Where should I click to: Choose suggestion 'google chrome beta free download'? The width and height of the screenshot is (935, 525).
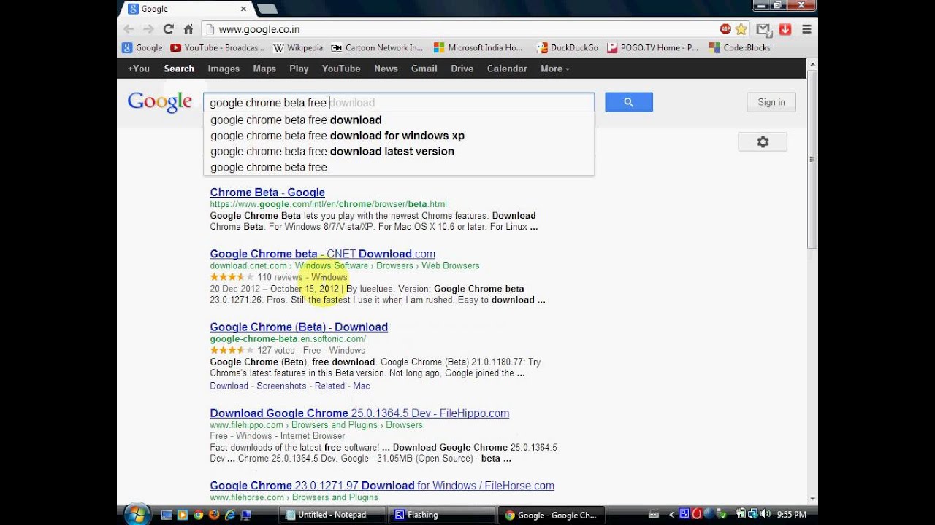[x=399, y=120]
